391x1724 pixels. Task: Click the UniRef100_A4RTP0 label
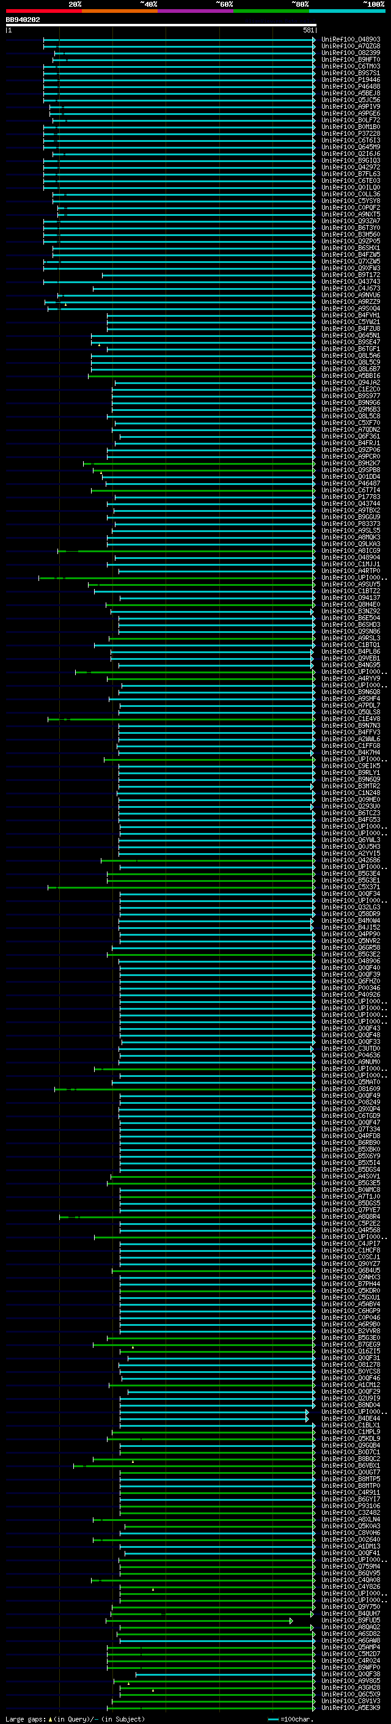[350, 571]
